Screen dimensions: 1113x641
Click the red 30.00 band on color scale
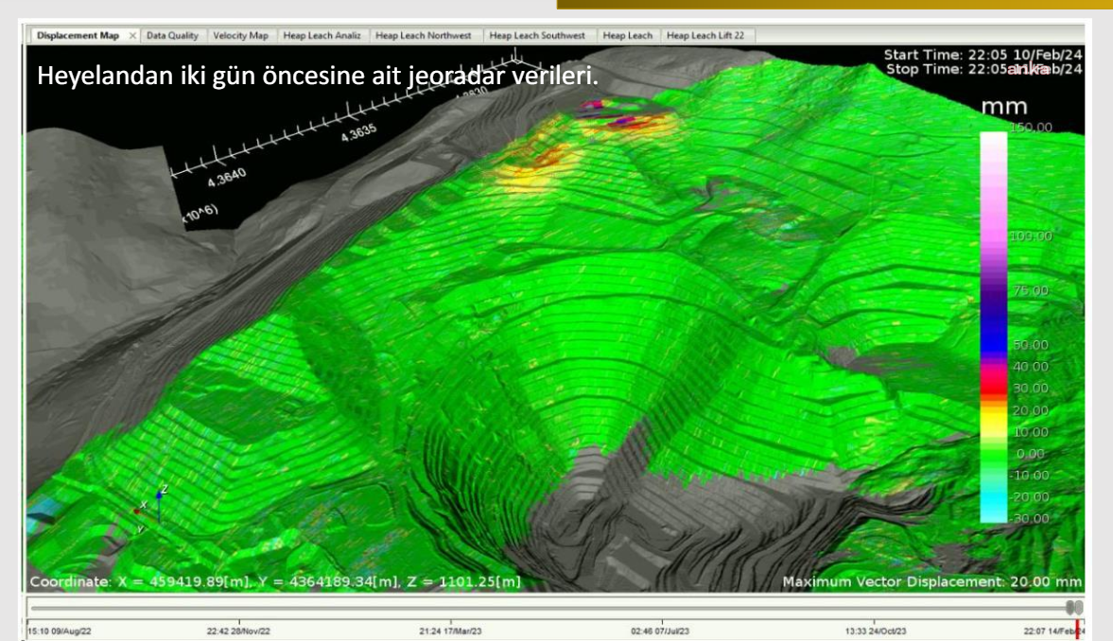[x=995, y=386]
